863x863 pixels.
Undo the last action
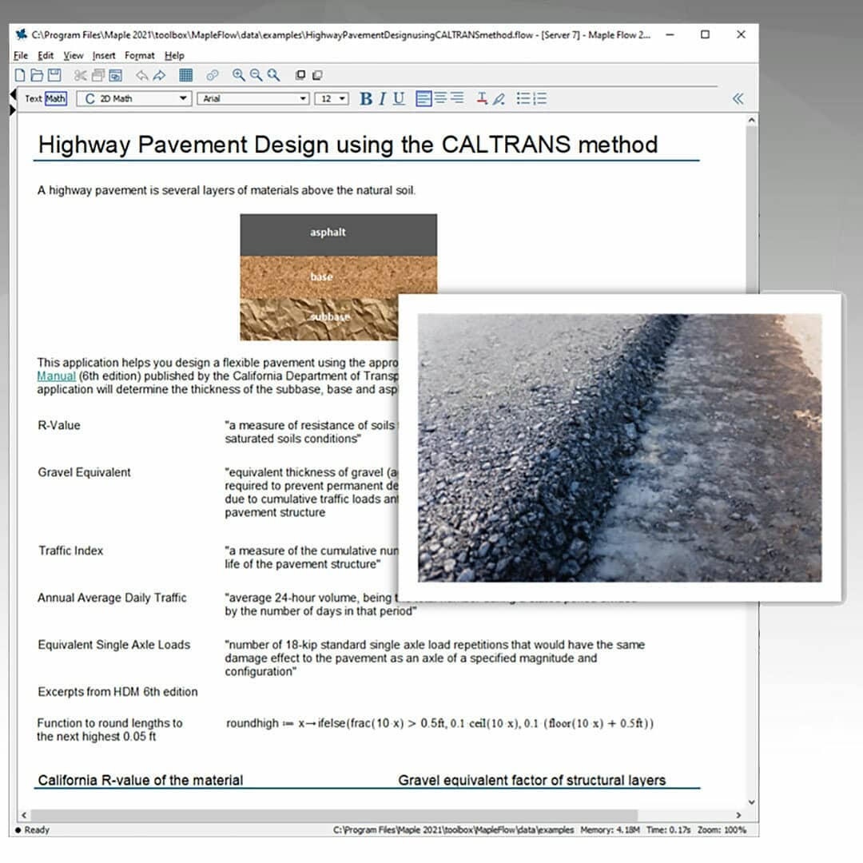(142, 75)
